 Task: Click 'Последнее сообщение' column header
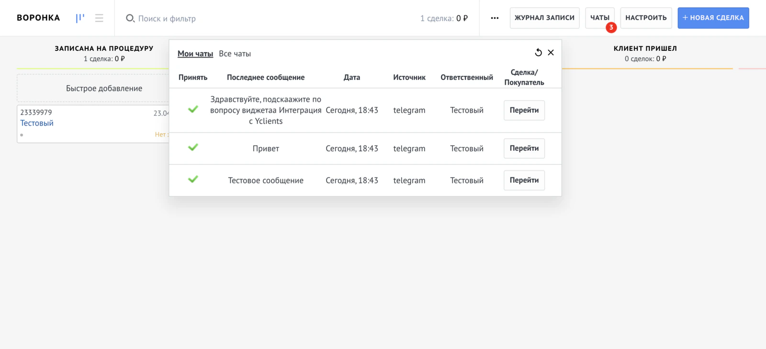266,77
